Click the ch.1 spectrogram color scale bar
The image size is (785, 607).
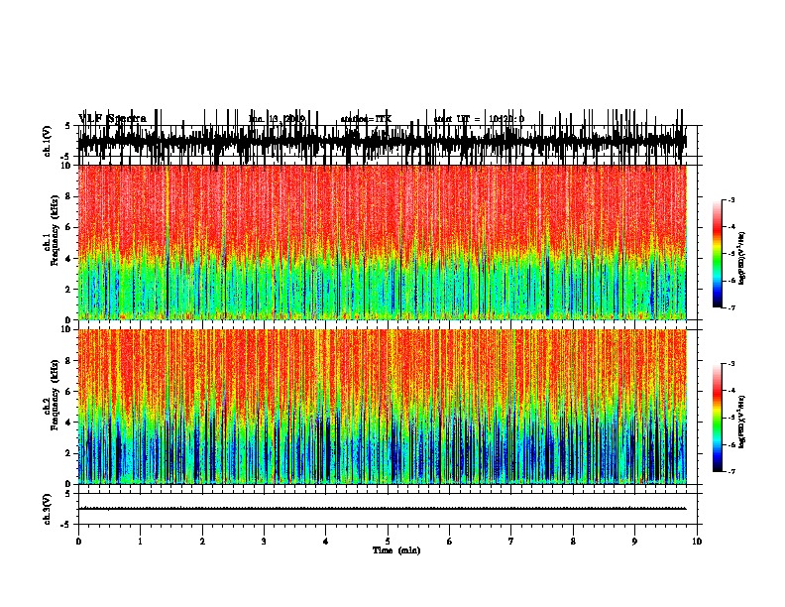[x=718, y=254]
